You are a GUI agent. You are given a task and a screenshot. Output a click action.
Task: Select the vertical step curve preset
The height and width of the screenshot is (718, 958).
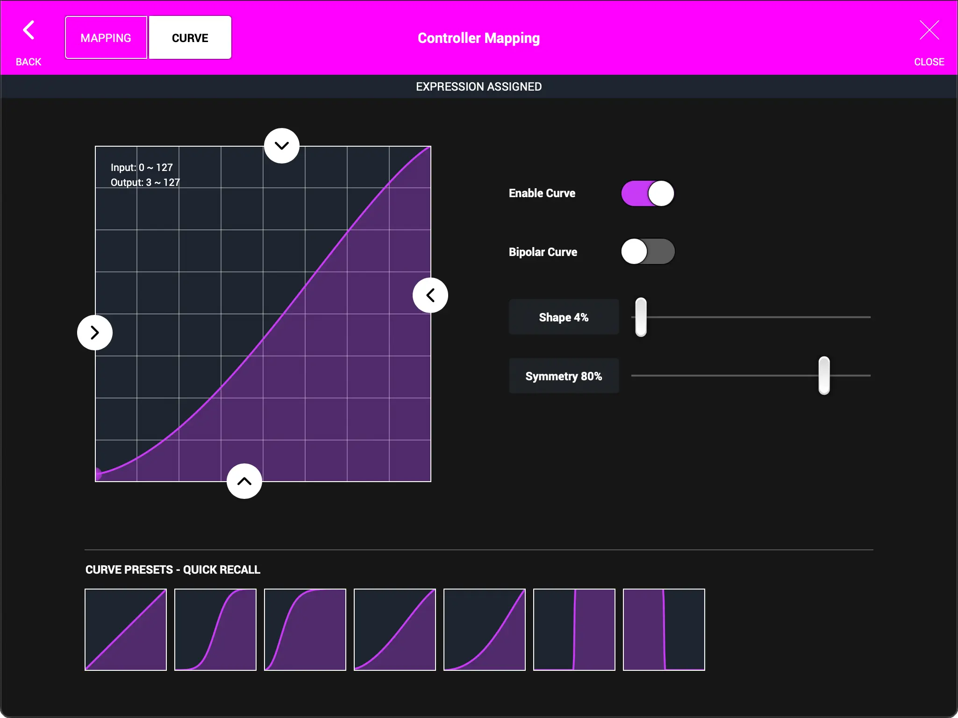tap(573, 629)
